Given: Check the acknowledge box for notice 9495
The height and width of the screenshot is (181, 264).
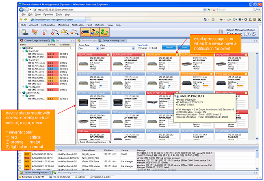Looking at the screenshot, I should coord(20,162).
